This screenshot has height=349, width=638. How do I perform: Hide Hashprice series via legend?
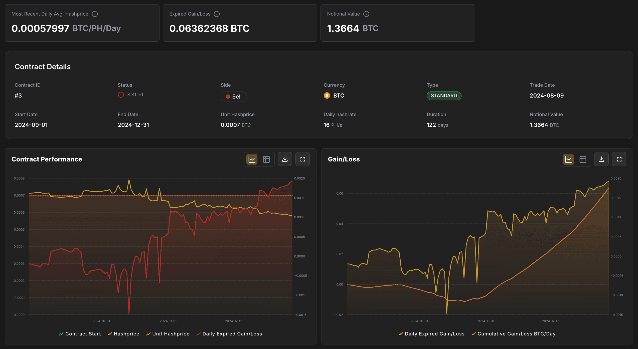pyautogui.click(x=123, y=334)
